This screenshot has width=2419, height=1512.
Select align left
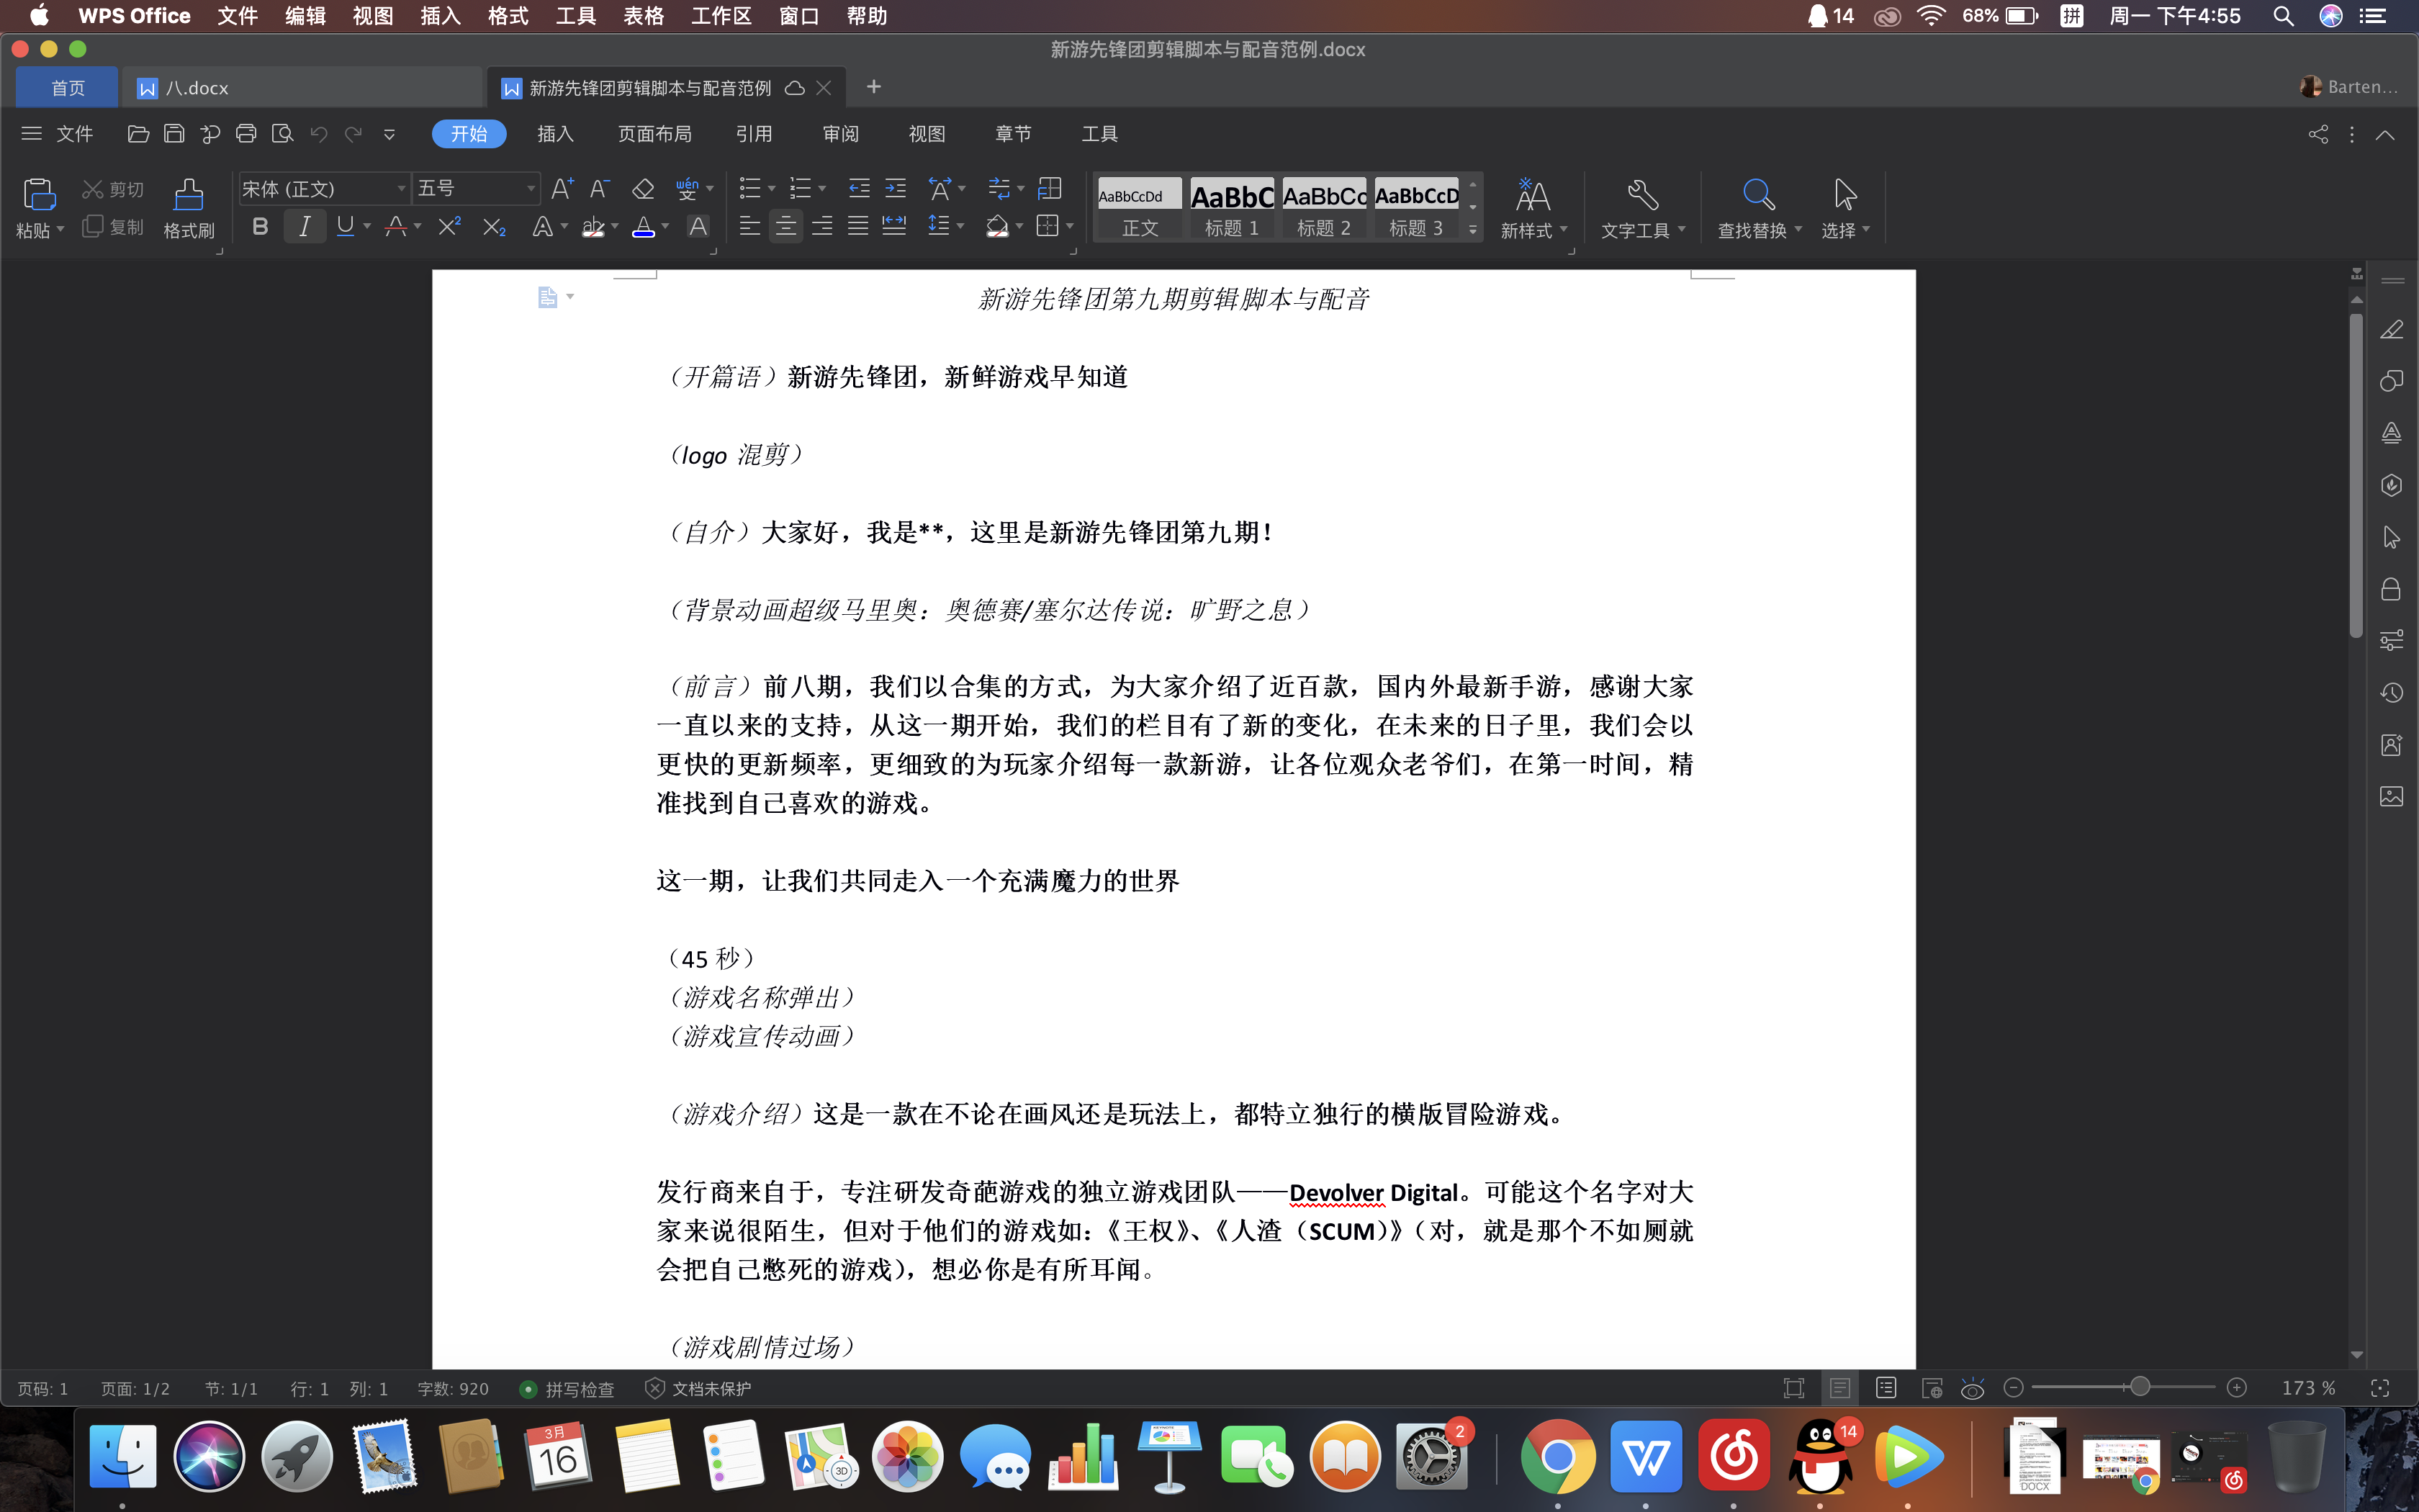click(x=749, y=227)
